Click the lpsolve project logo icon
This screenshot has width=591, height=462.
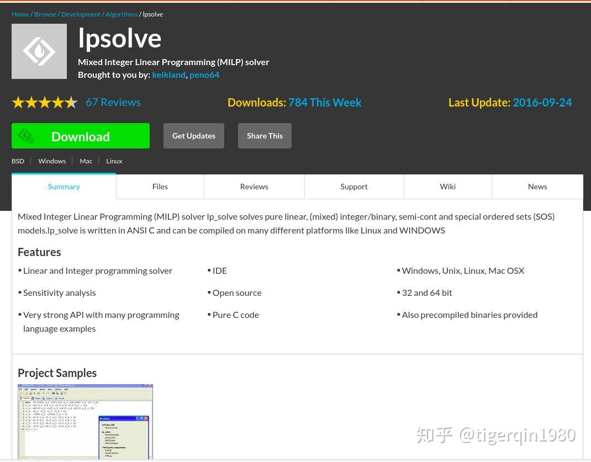39,51
